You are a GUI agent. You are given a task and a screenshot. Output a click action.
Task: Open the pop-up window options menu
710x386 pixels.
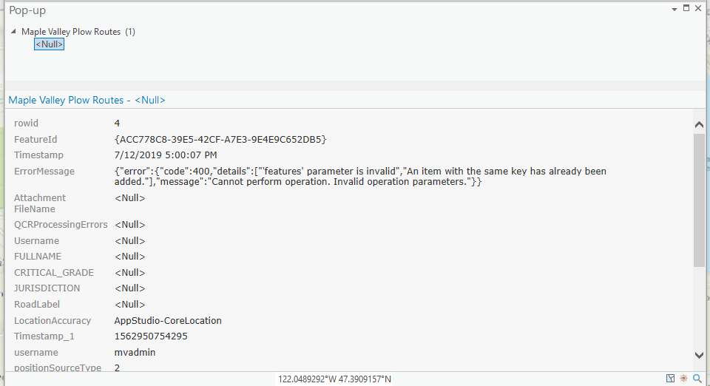click(674, 9)
